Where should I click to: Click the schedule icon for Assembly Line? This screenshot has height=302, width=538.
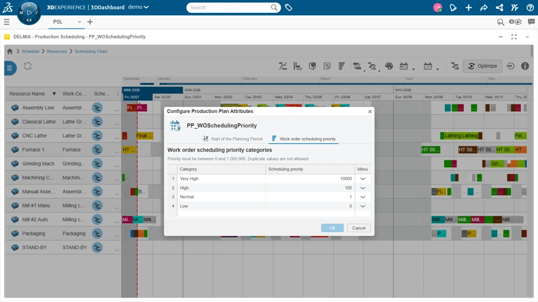point(97,108)
